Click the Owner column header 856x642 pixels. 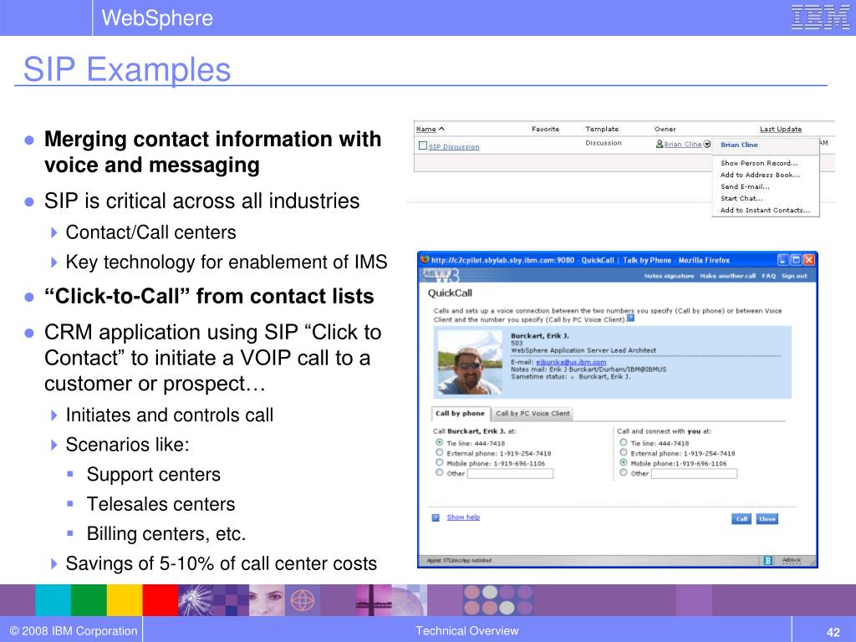(665, 129)
